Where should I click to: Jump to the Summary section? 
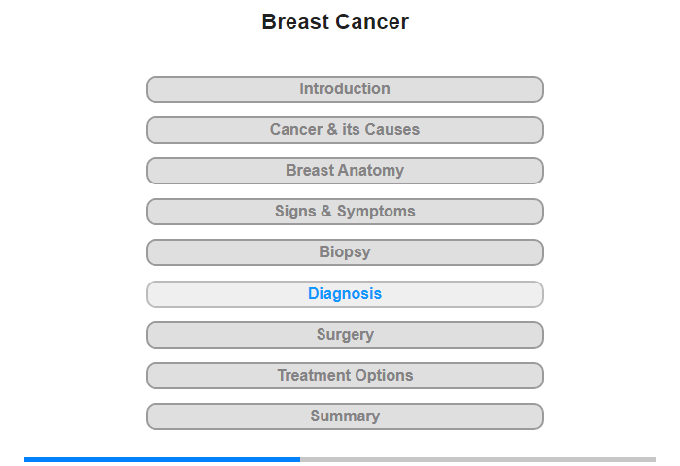345,416
